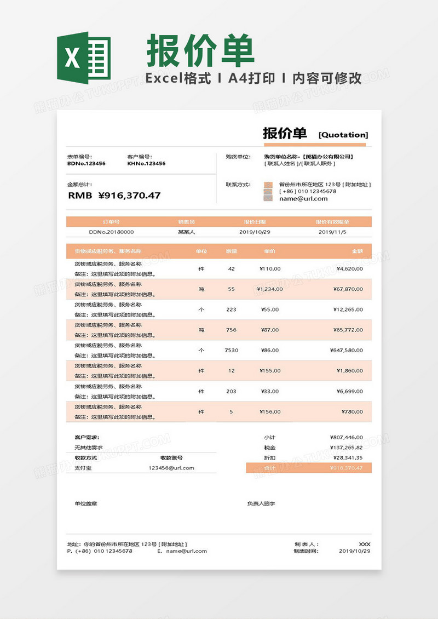Select form number BDNo.123456
Image resolution: width=438 pixels, height=619 pixels.
click(x=87, y=163)
